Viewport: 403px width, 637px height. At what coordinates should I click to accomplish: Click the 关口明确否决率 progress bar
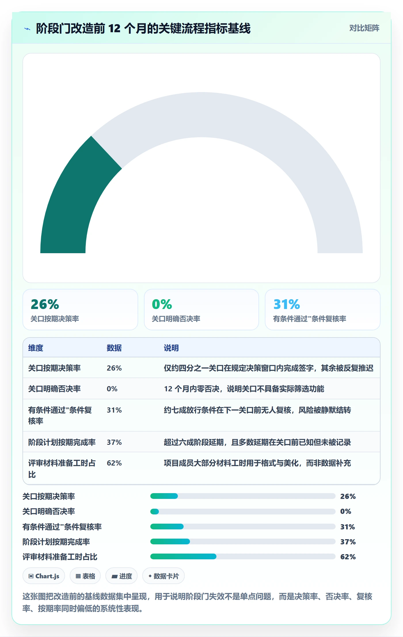coord(243,511)
